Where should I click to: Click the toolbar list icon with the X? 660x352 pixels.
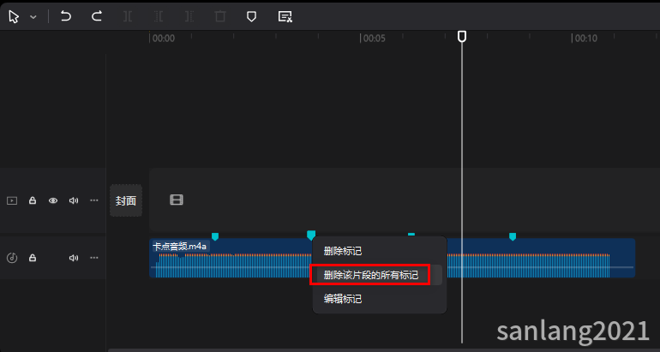click(285, 17)
